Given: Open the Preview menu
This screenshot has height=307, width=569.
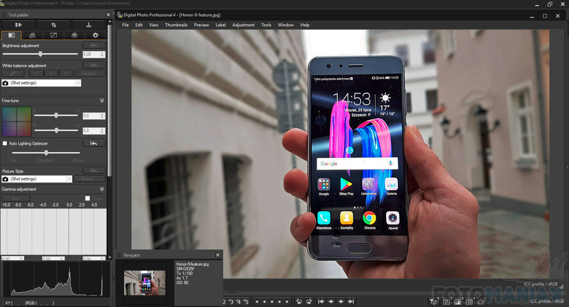Looking at the screenshot, I should coord(201,25).
